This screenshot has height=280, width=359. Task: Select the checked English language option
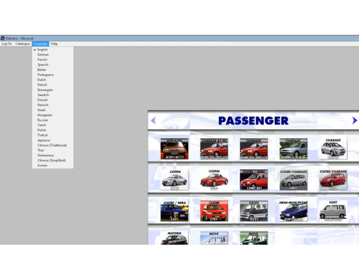pos(43,50)
